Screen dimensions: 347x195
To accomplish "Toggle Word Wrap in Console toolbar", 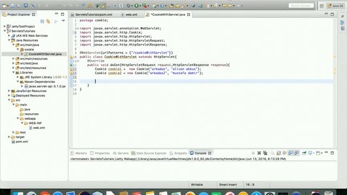I will point(285,153).
